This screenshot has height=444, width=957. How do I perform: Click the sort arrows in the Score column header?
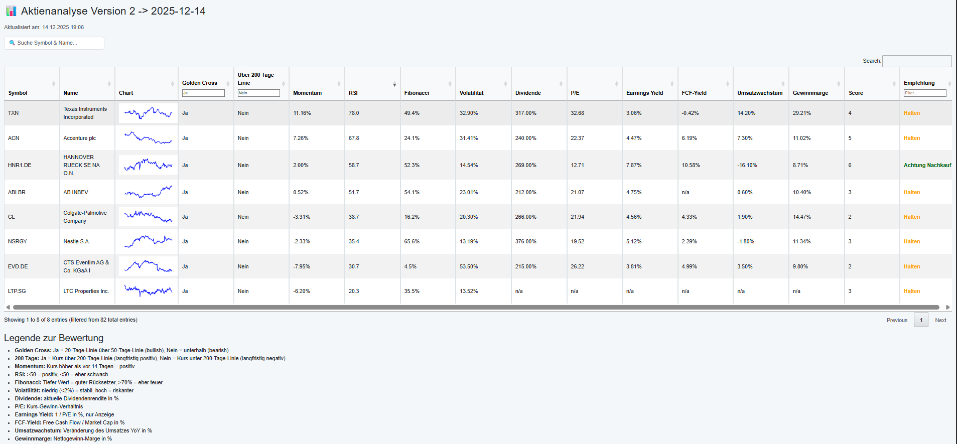tap(894, 84)
